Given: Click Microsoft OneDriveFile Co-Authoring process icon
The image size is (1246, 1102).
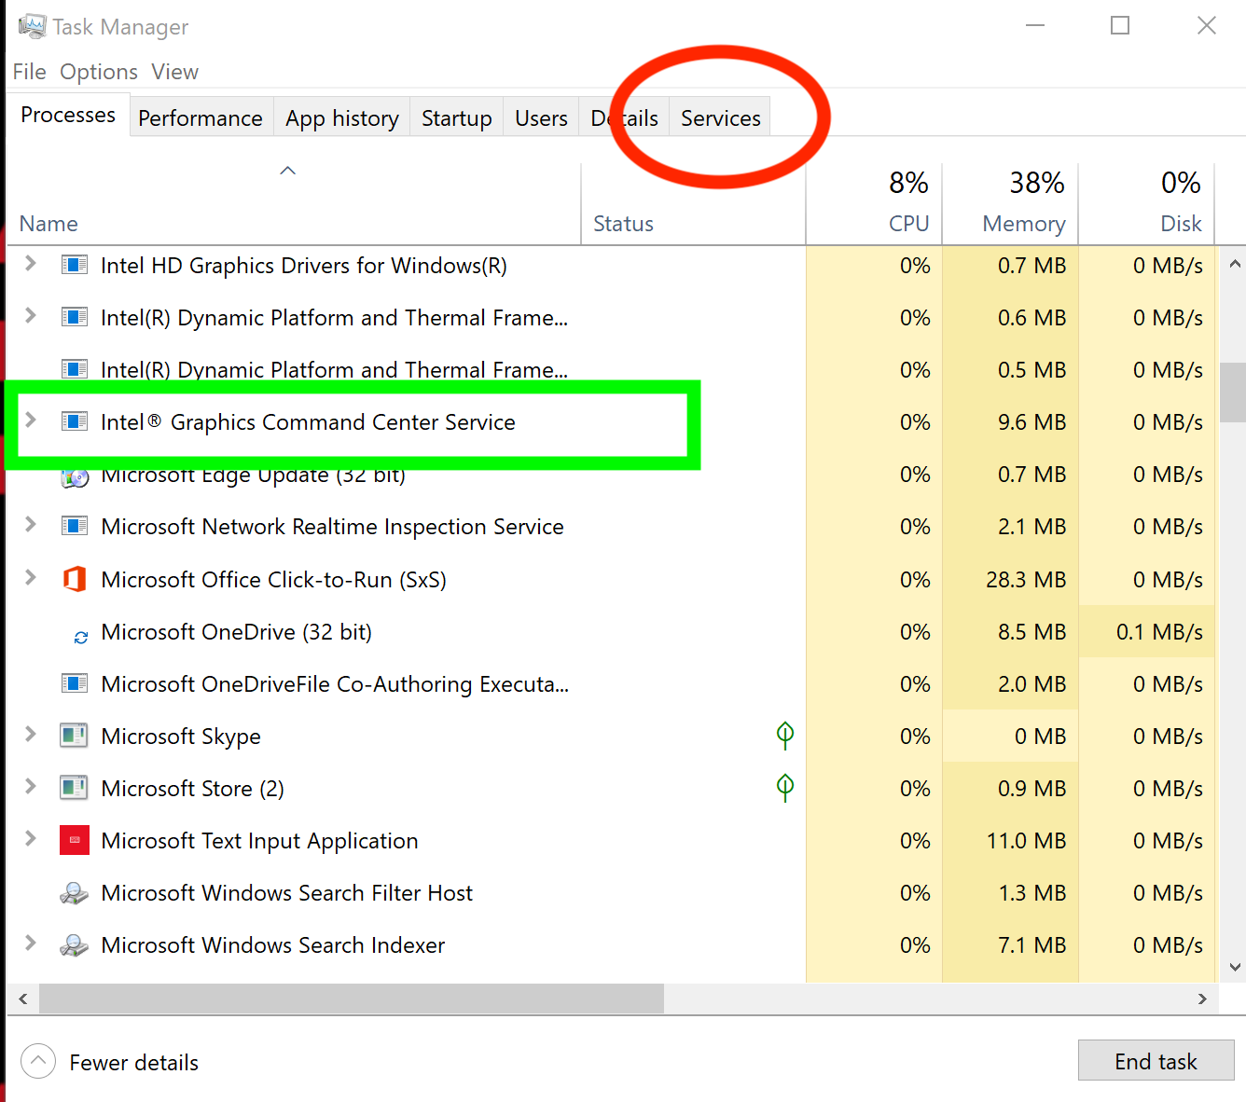Looking at the screenshot, I should click(x=75, y=683).
